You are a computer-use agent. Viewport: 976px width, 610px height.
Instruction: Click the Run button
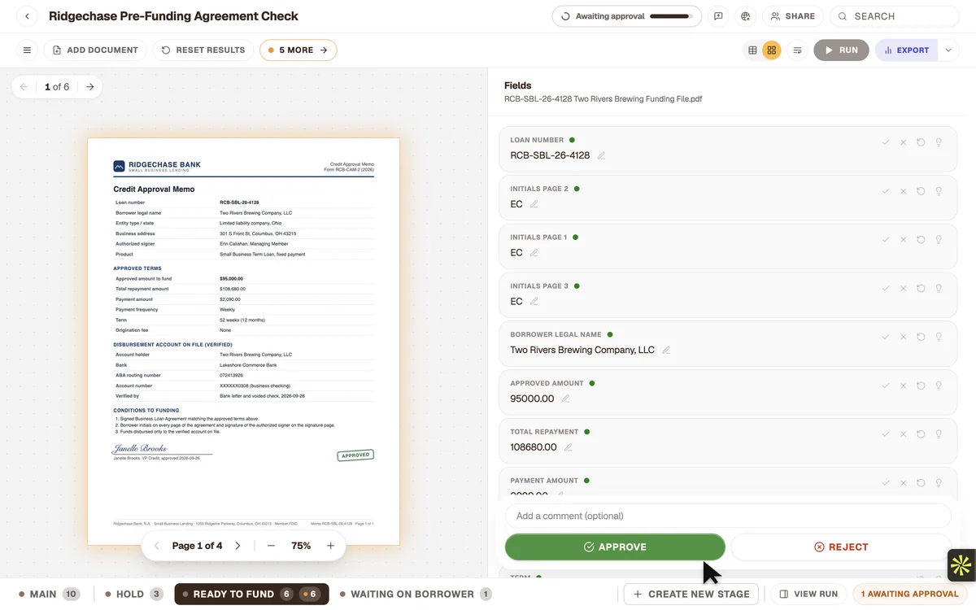pyautogui.click(x=841, y=50)
